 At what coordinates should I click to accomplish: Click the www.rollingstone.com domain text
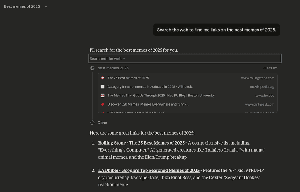pos(258,78)
